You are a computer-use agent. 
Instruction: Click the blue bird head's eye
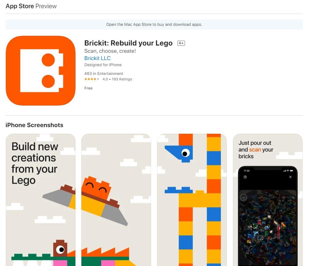(185, 153)
